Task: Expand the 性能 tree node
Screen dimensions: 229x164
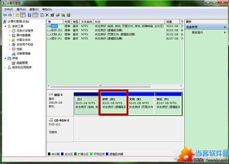Action: 9,49
